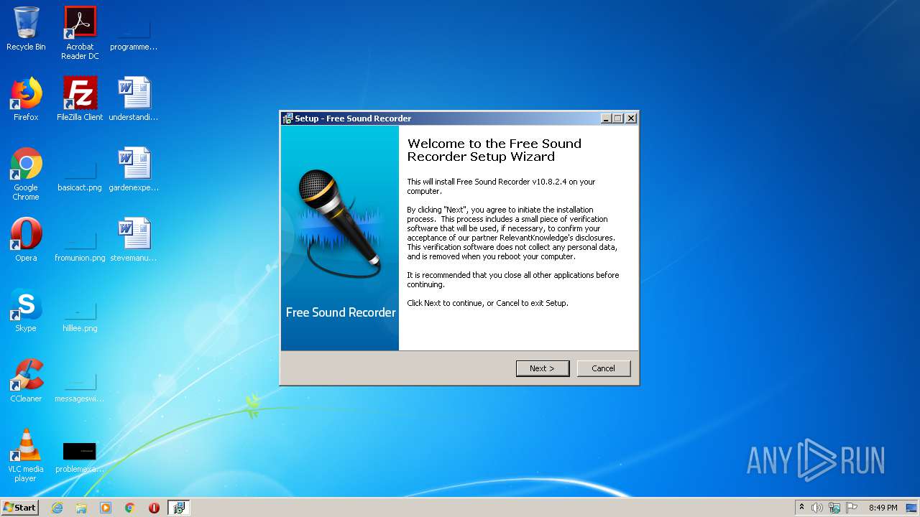Click the Start button
Image resolution: width=920 pixels, height=517 pixels.
click(20, 508)
